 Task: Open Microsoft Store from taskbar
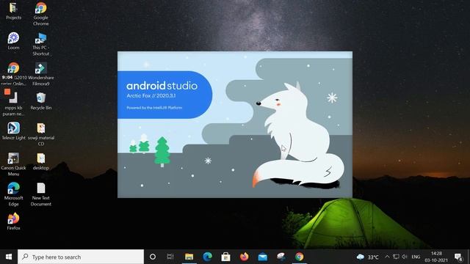click(225, 257)
